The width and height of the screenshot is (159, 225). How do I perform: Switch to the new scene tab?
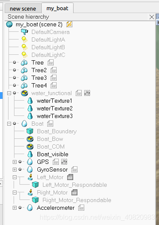tap(23, 8)
